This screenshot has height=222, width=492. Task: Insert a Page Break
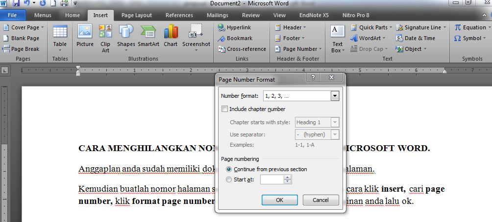click(x=21, y=49)
